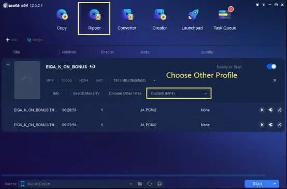Open the Copy module
This screenshot has width=287, height=189.
coord(62,19)
